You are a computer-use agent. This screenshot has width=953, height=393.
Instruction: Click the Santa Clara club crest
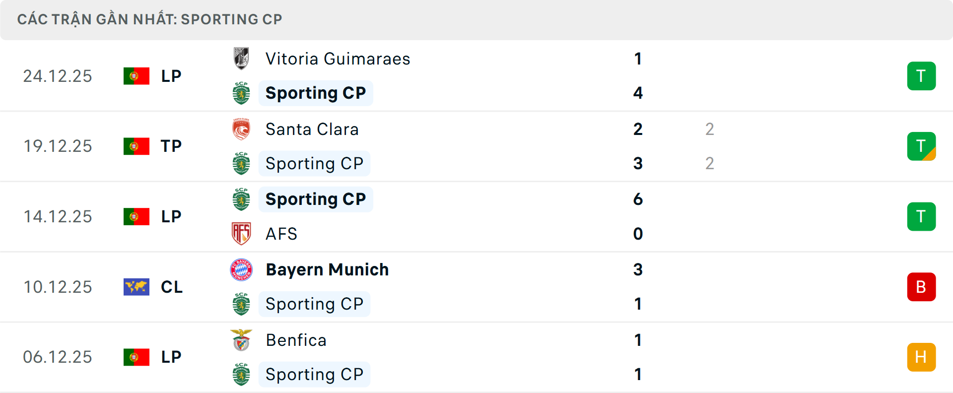pos(241,129)
